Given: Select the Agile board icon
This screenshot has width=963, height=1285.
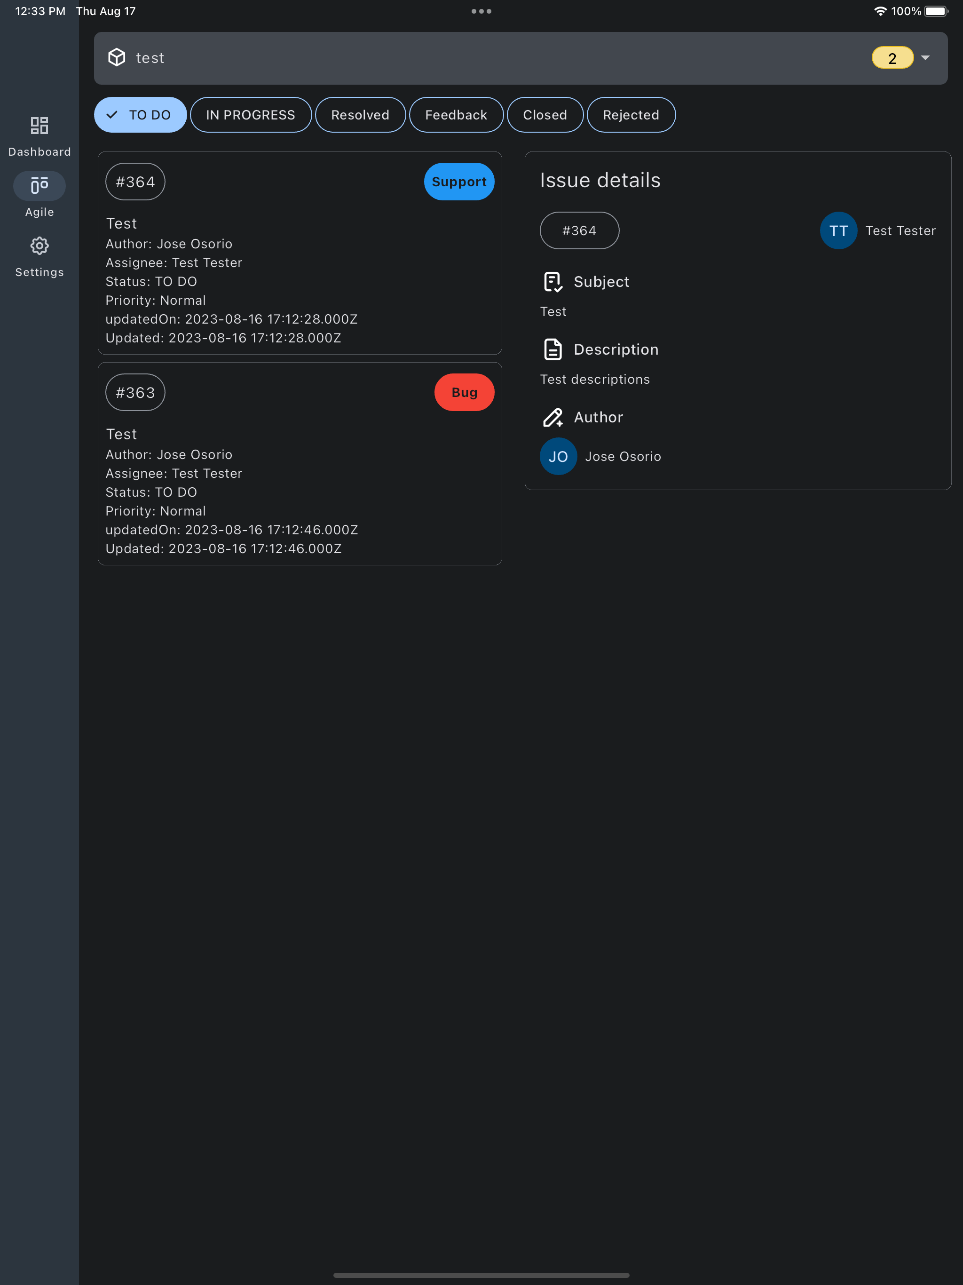Looking at the screenshot, I should click(39, 186).
